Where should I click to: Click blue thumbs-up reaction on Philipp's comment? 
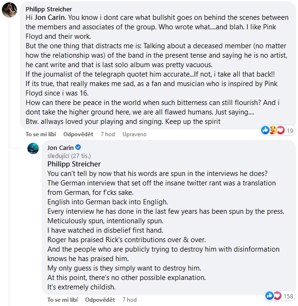(264, 130)
